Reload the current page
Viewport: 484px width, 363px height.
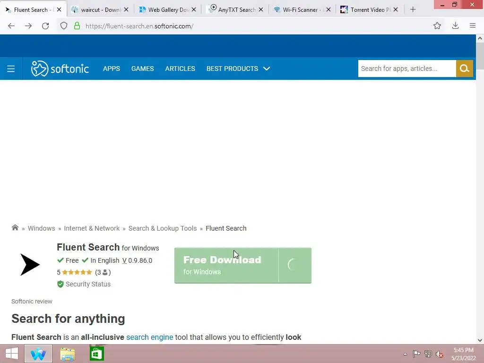click(45, 26)
